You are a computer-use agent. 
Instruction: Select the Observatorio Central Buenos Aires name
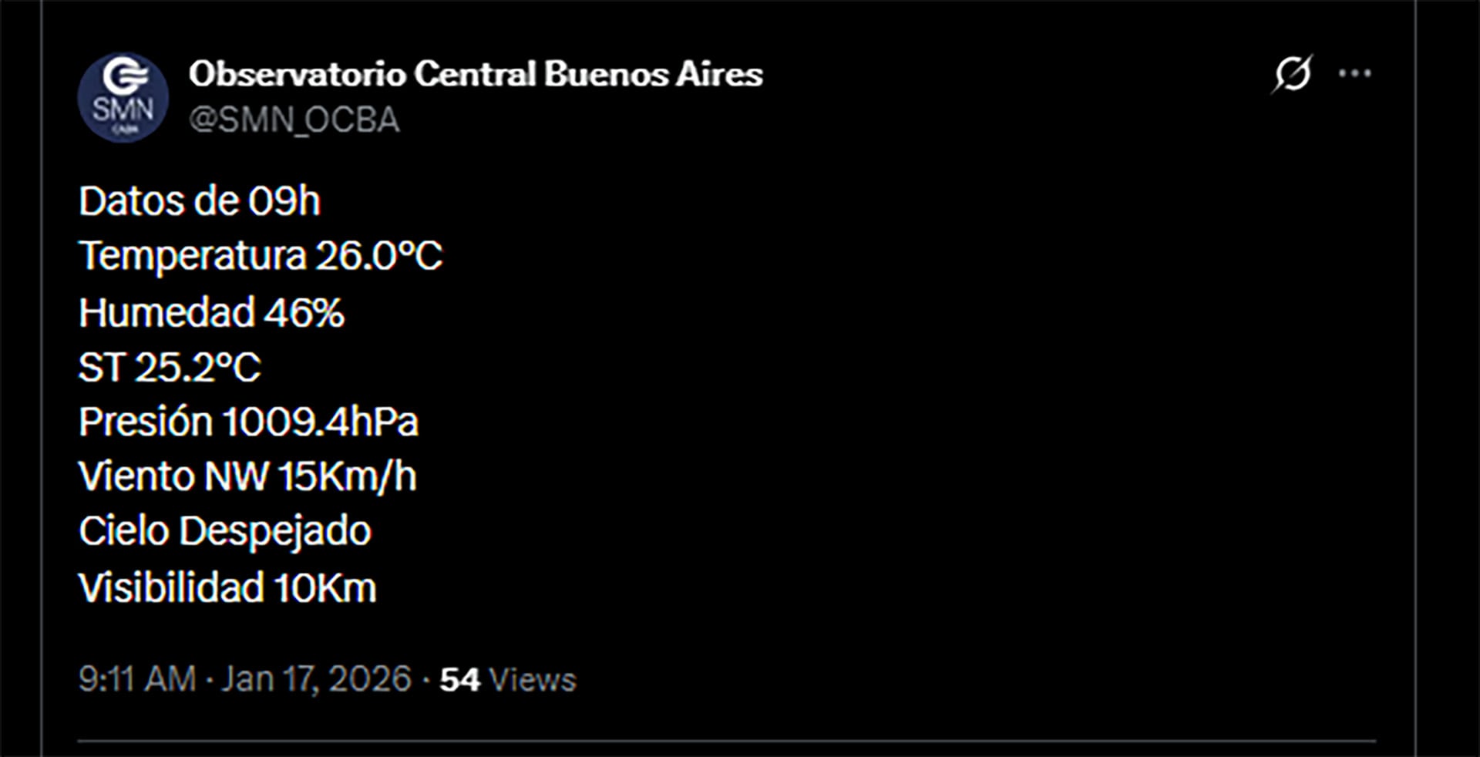click(475, 74)
